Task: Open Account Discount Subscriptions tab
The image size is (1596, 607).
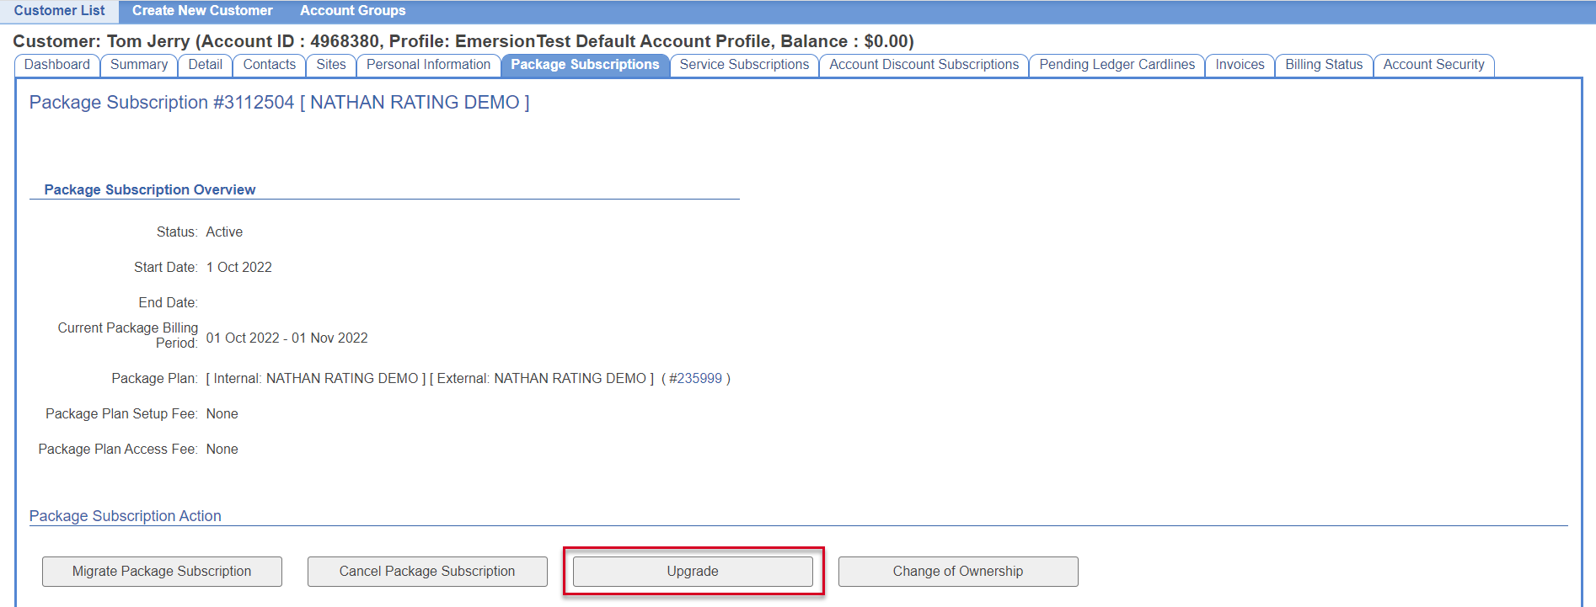Action: (x=924, y=65)
